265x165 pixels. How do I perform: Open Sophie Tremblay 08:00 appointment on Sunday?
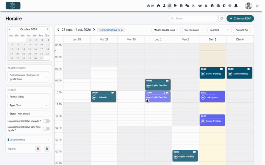pyautogui.click(x=239, y=73)
